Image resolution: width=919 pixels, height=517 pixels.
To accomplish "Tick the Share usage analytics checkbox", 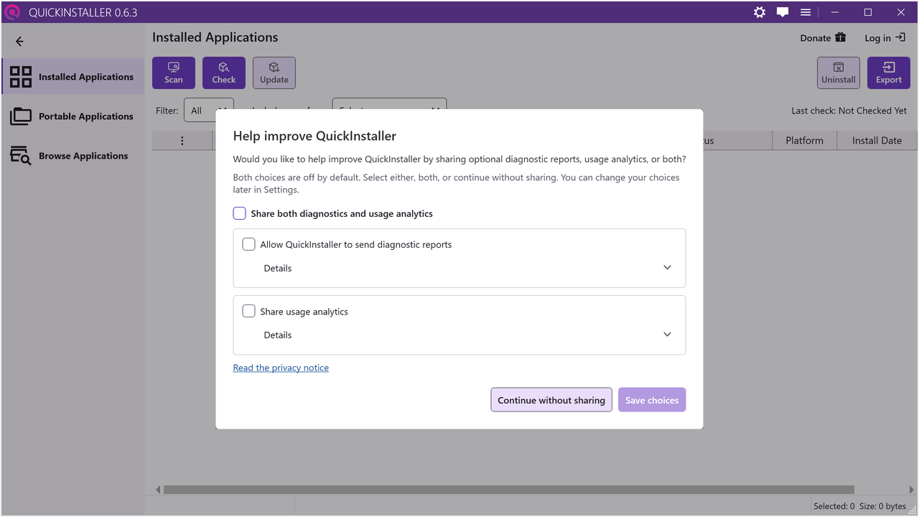I will pyautogui.click(x=249, y=311).
